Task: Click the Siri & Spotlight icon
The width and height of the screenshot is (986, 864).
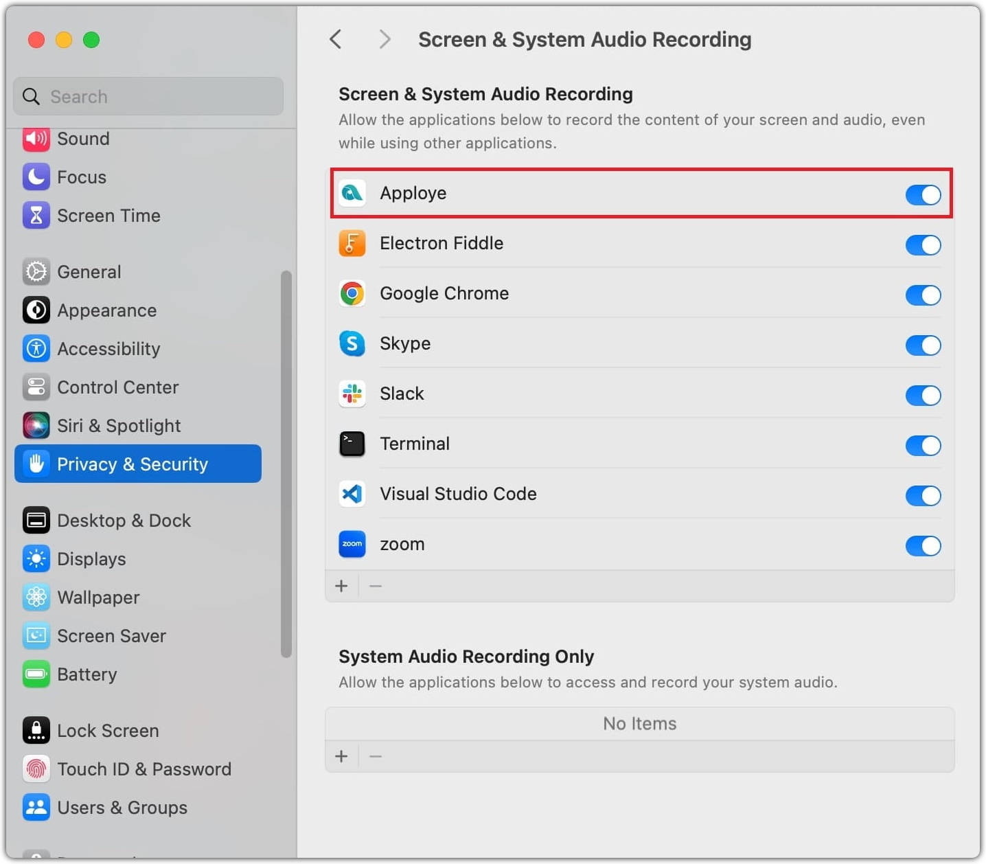Action: pyautogui.click(x=36, y=426)
